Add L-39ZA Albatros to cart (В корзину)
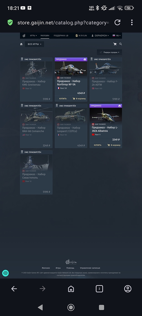 (114, 145)
